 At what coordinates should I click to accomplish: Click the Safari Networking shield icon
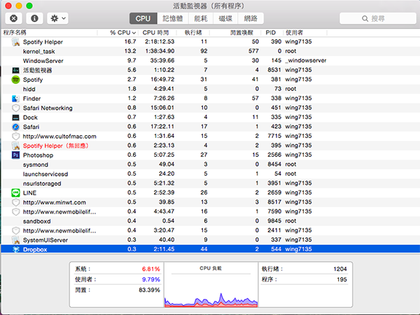[x=16, y=108]
